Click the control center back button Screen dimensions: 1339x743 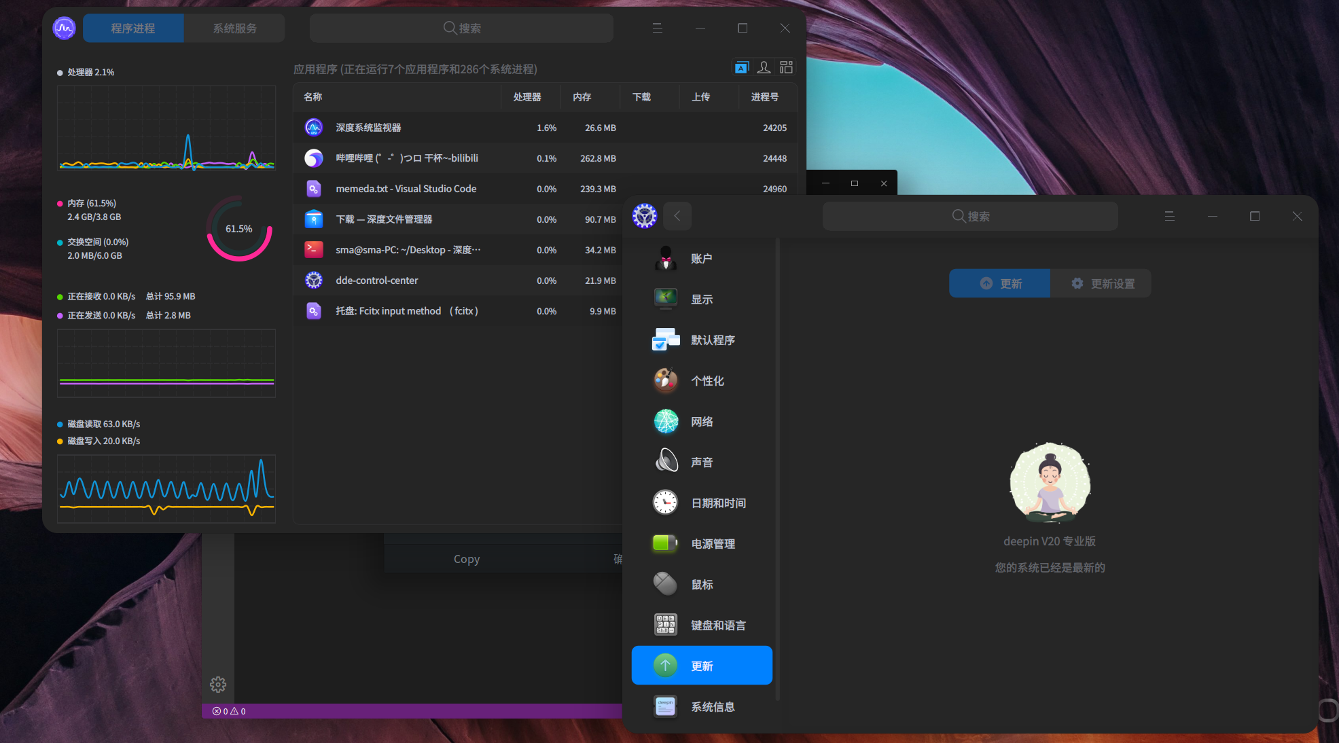(677, 216)
